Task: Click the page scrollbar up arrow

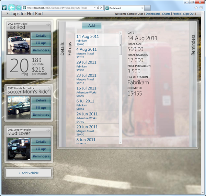Action: point(203,13)
